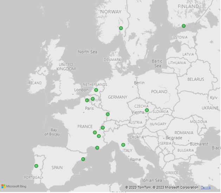Click the Microsoft Bing logo

11,186
